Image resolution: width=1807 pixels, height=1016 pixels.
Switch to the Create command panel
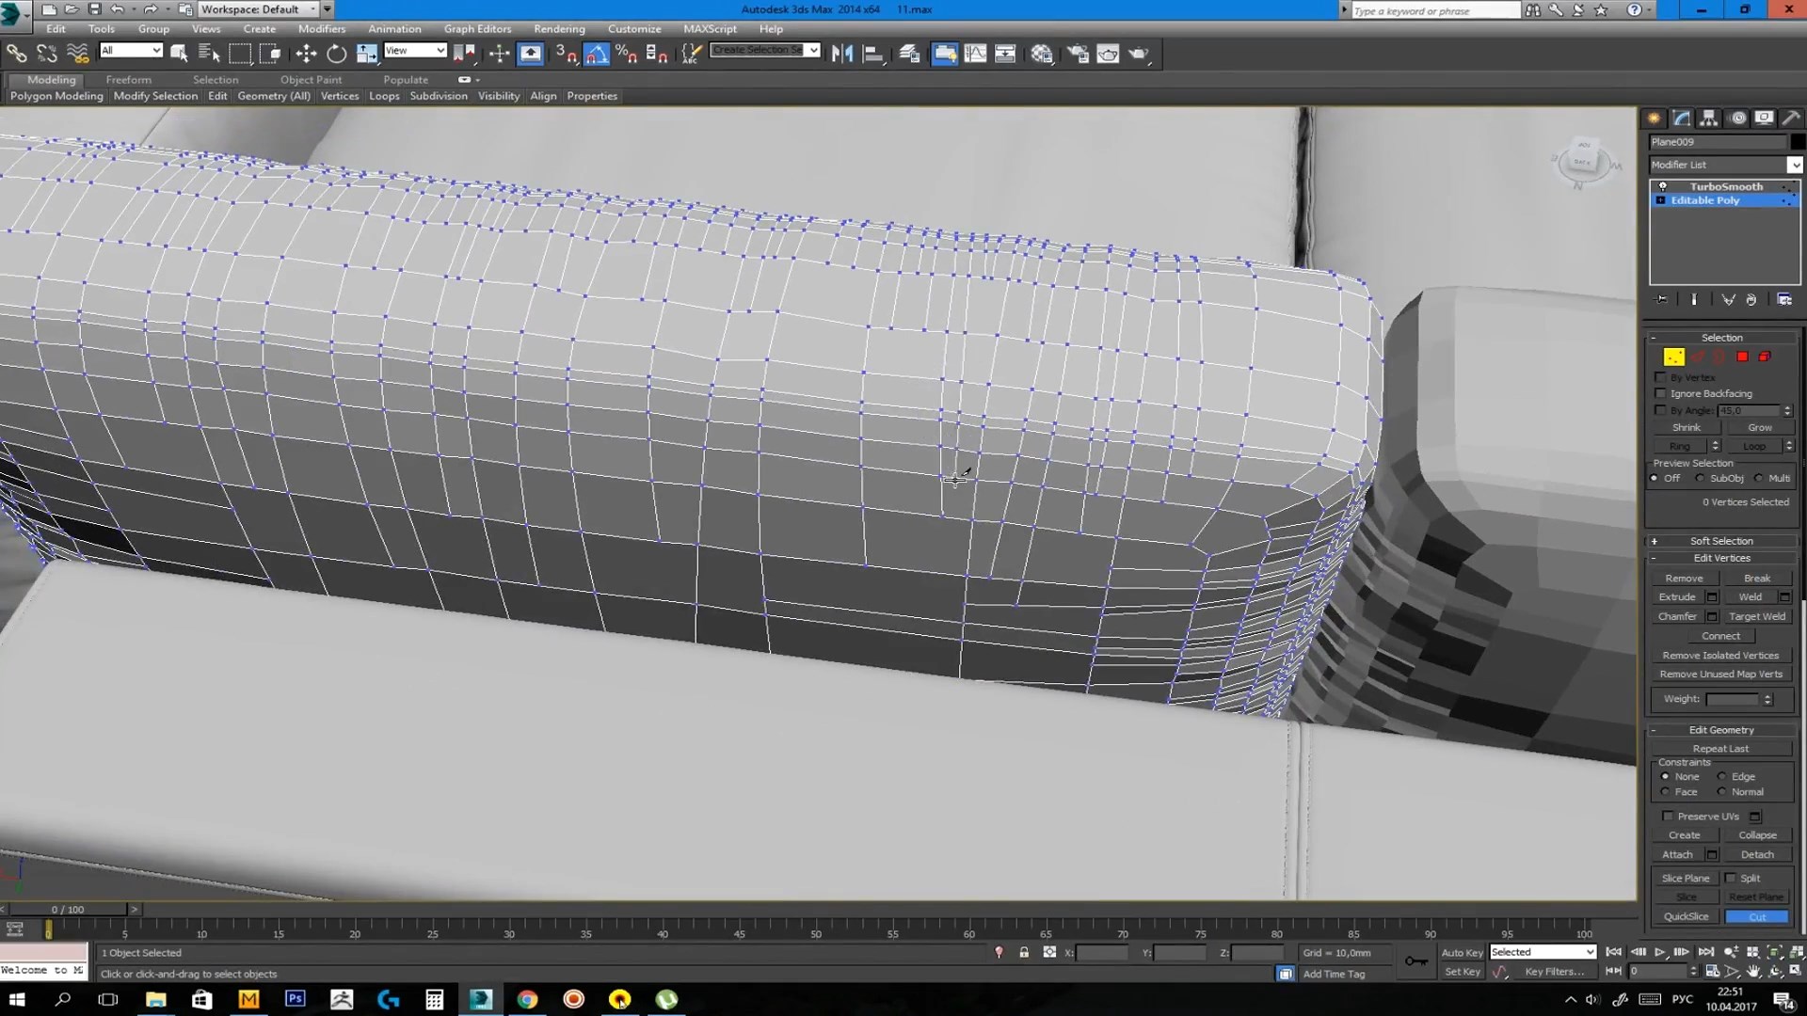(x=1654, y=118)
